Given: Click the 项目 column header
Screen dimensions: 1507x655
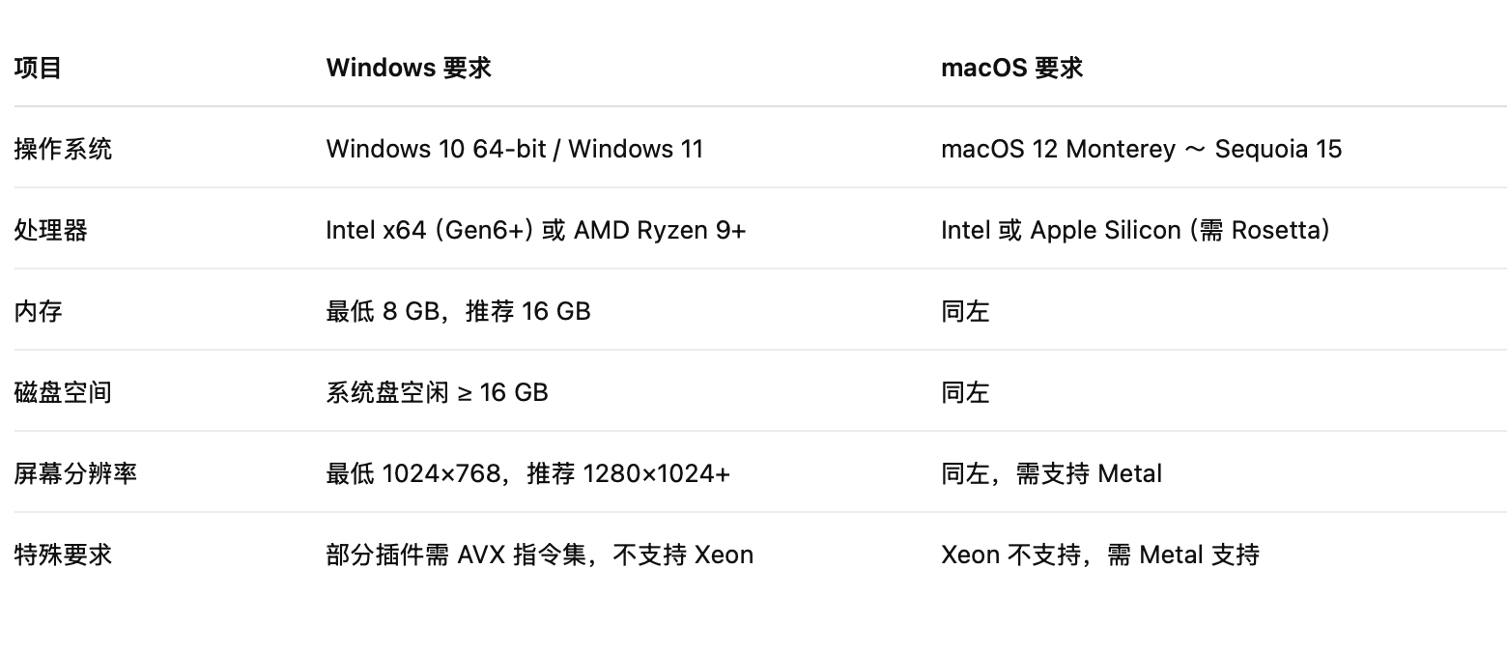Looking at the screenshot, I should tap(39, 68).
